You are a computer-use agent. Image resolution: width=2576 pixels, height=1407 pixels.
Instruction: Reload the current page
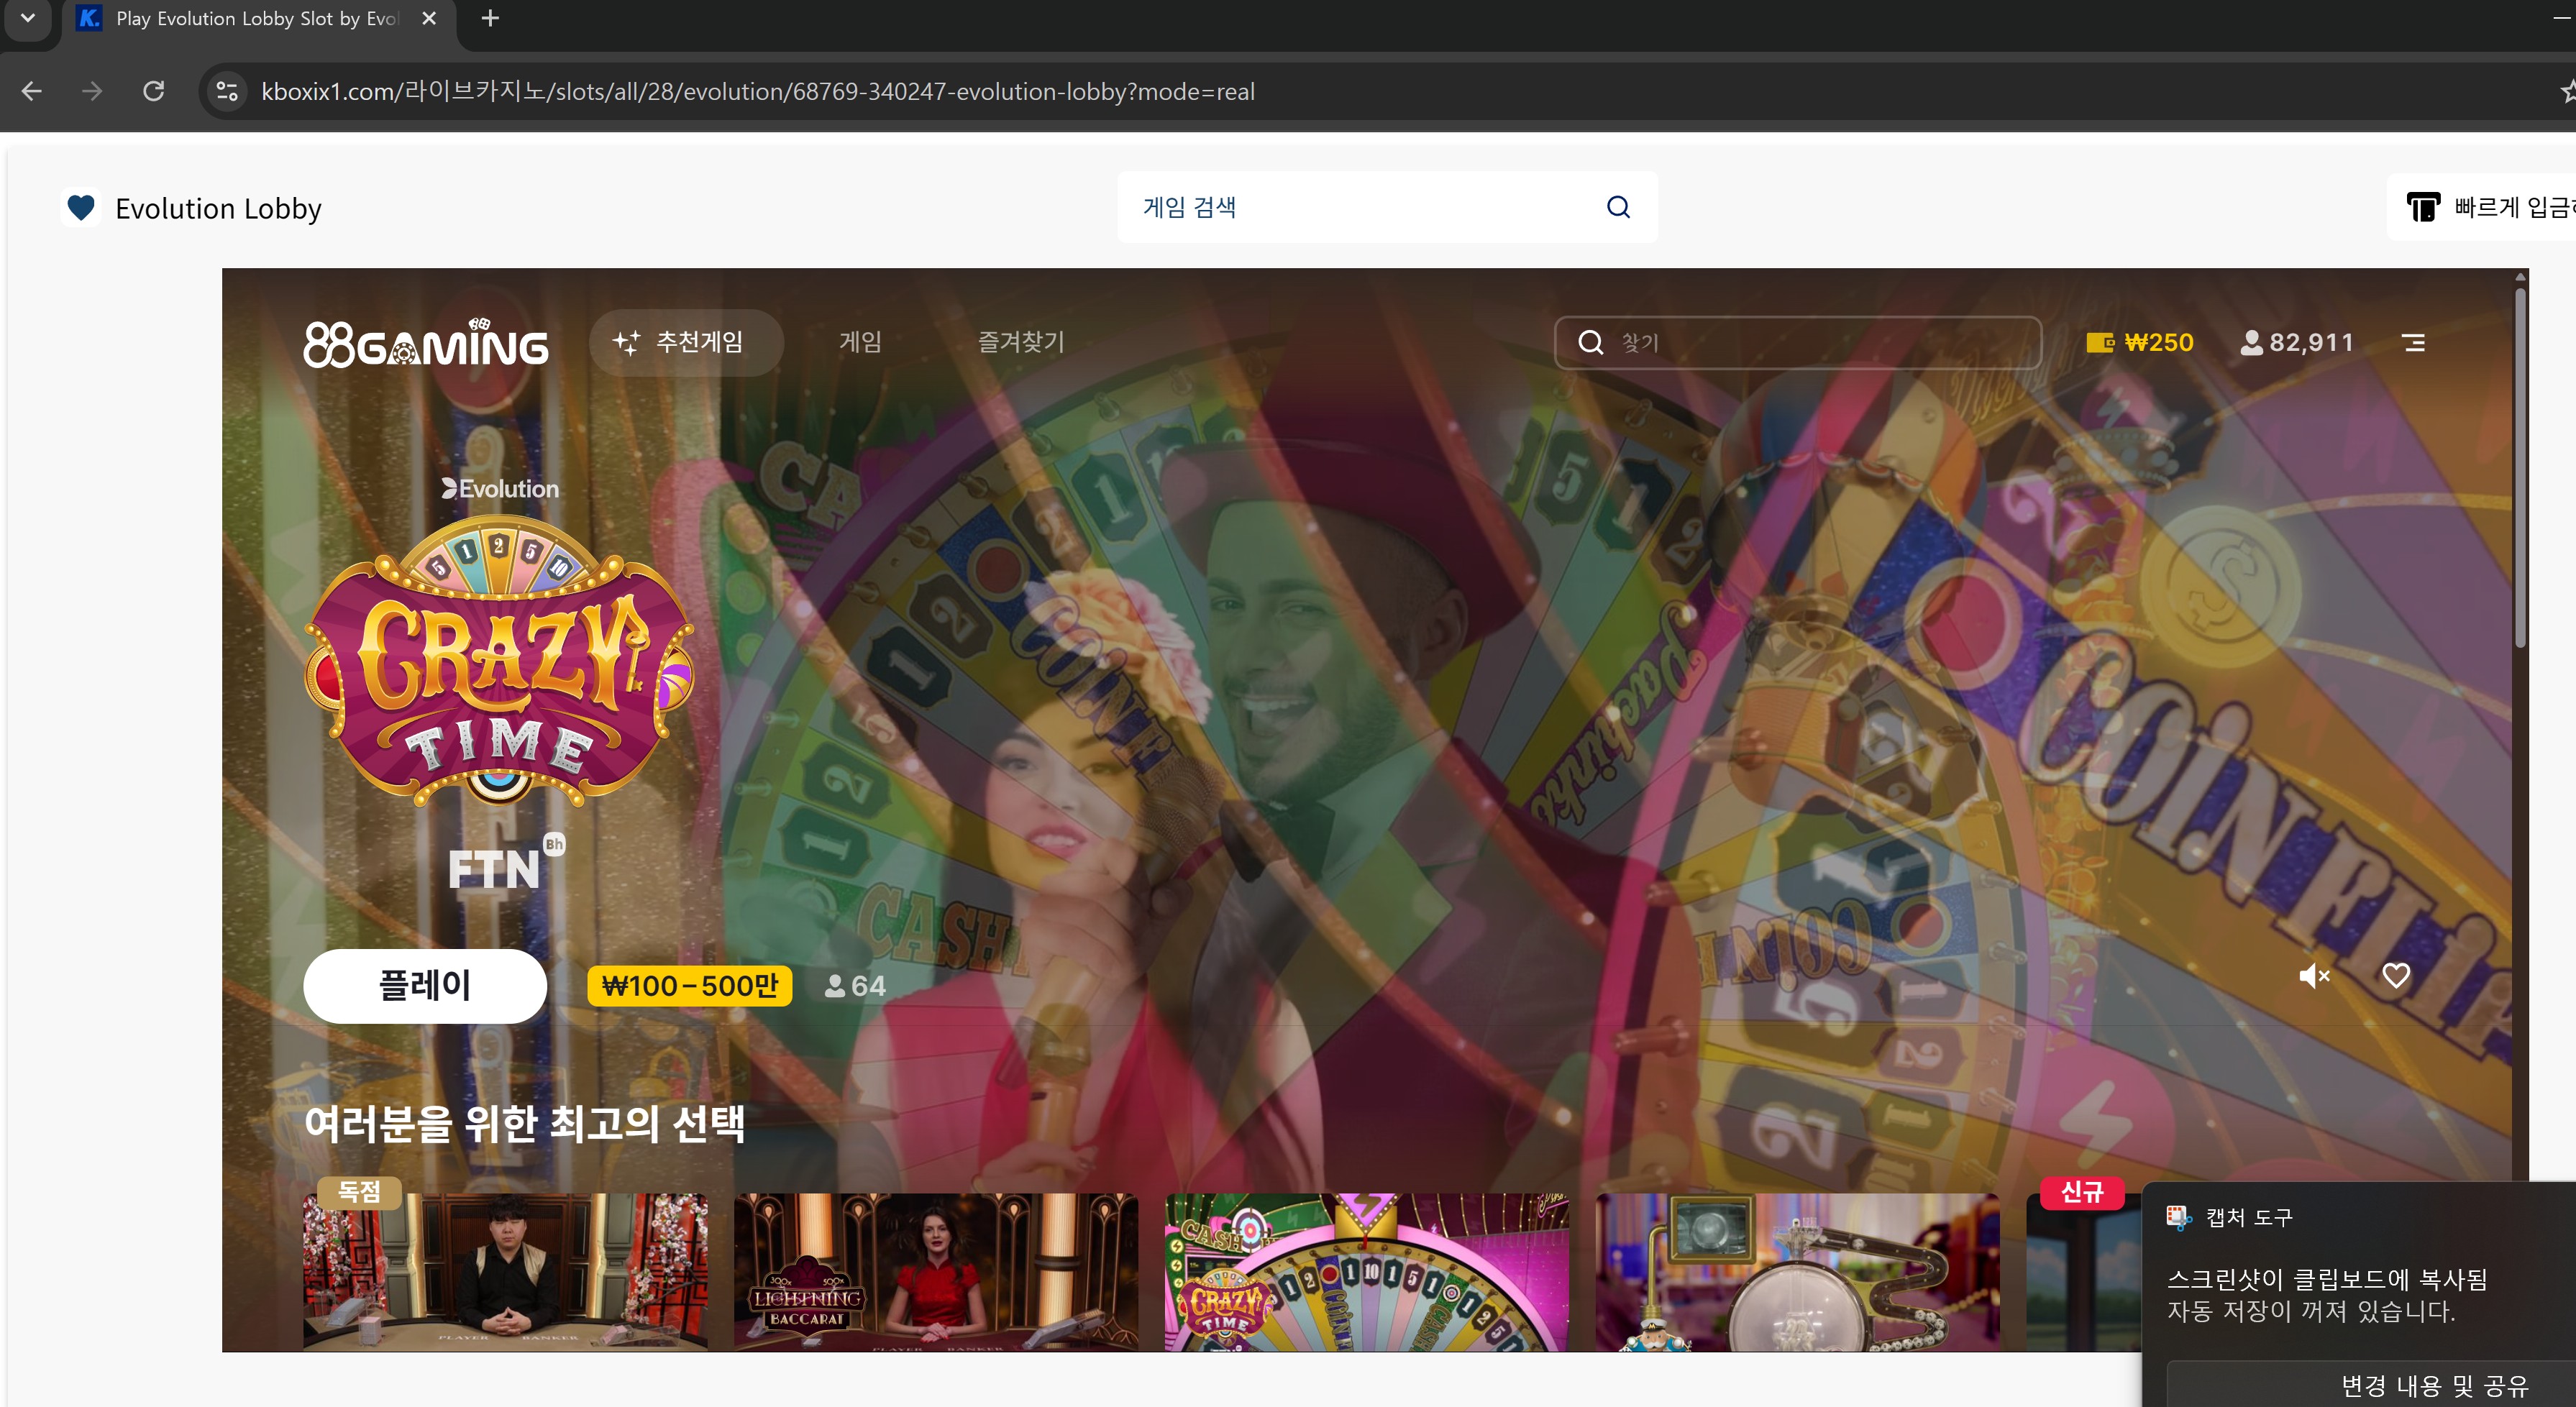coord(153,92)
